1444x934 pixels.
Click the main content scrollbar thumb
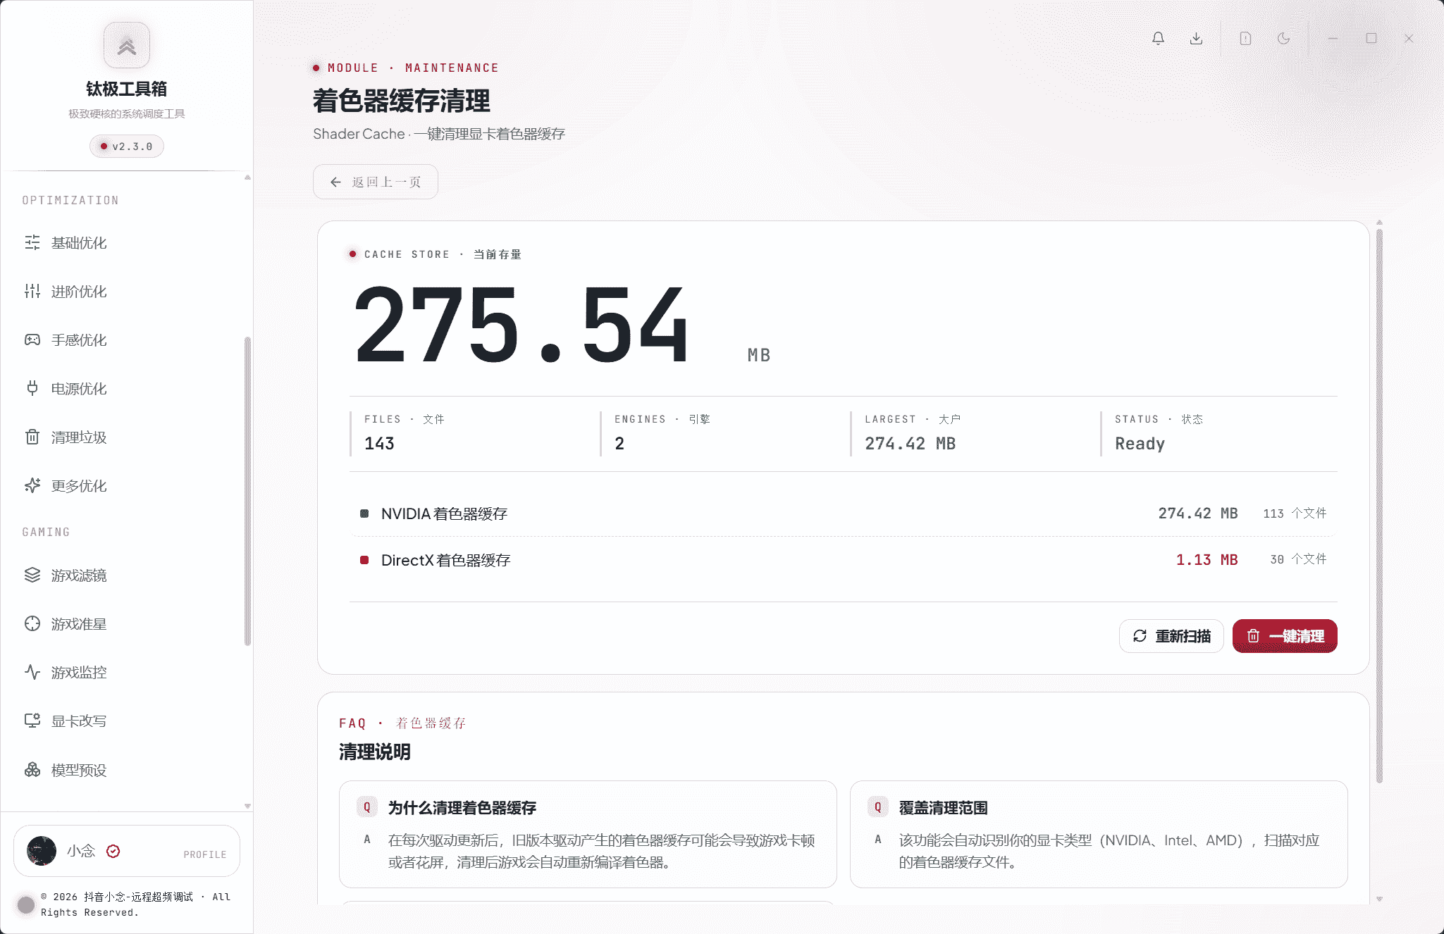(1379, 506)
